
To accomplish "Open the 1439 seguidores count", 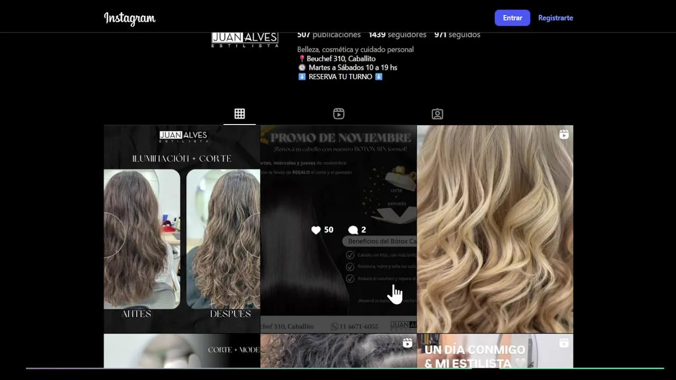I will click(397, 35).
